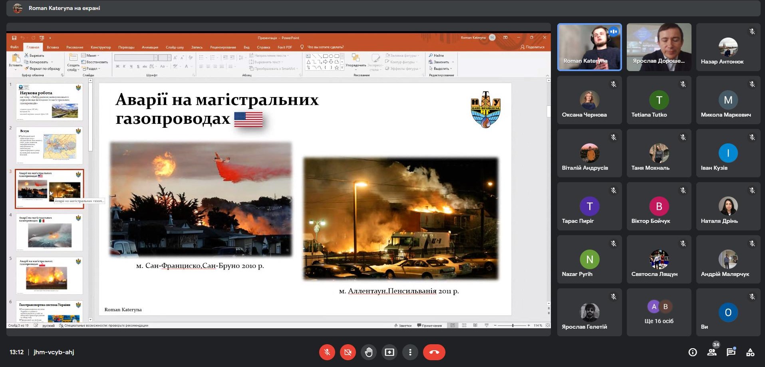765x367 pixels.
Task: Adjust the PowerPoint zoom slider
Action: click(513, 325)
